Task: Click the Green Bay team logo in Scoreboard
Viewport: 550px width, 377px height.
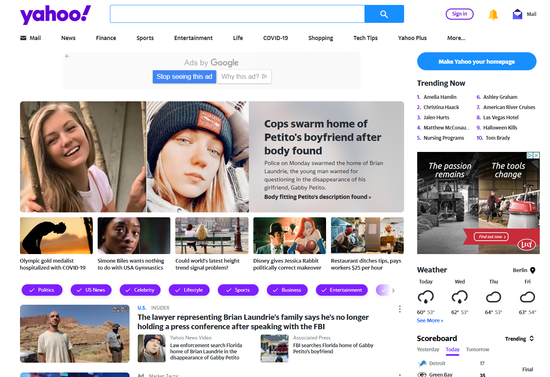Action: pos(421,374)
